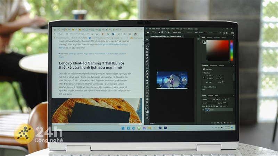Open the File menu in Photoshop
The width and height of the screenshot is (278, 156).
click(150, 29)
